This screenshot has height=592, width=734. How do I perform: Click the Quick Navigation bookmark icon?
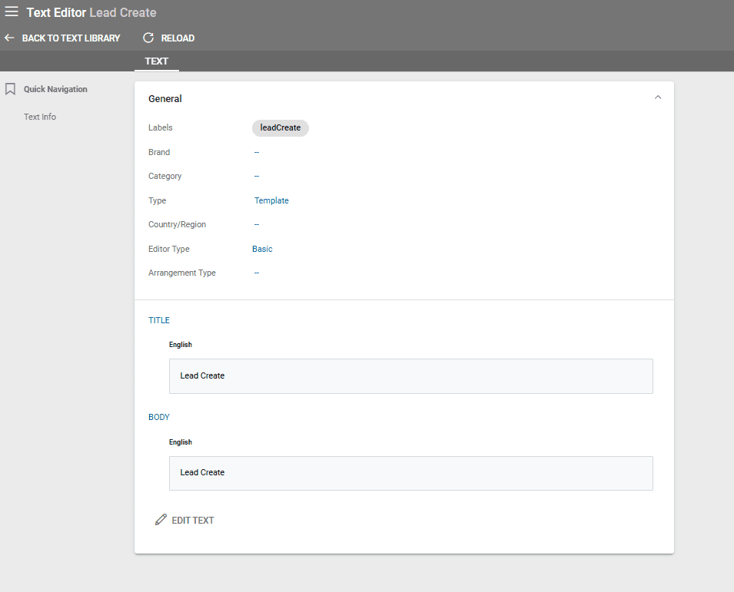click(x=10, y=89)
